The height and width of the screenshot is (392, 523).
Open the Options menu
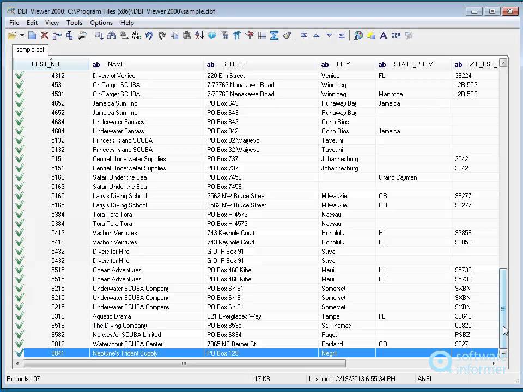click(101, 23)
